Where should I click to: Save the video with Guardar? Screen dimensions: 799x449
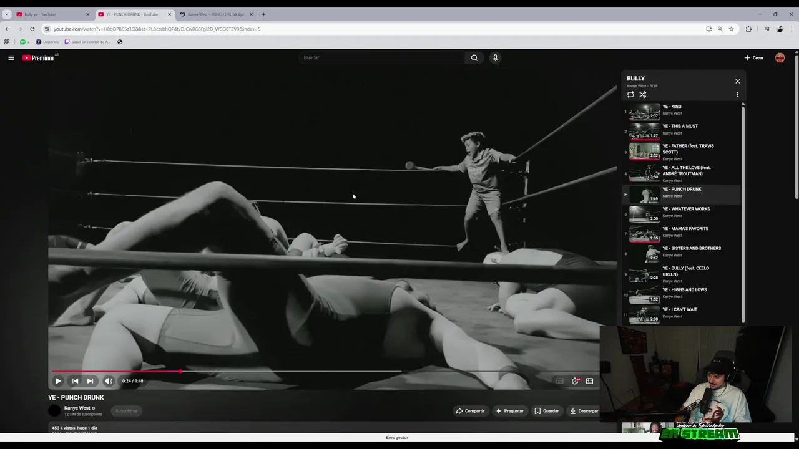546,411
